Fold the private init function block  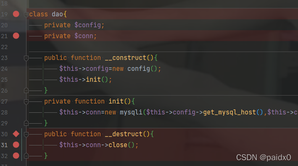26,102
